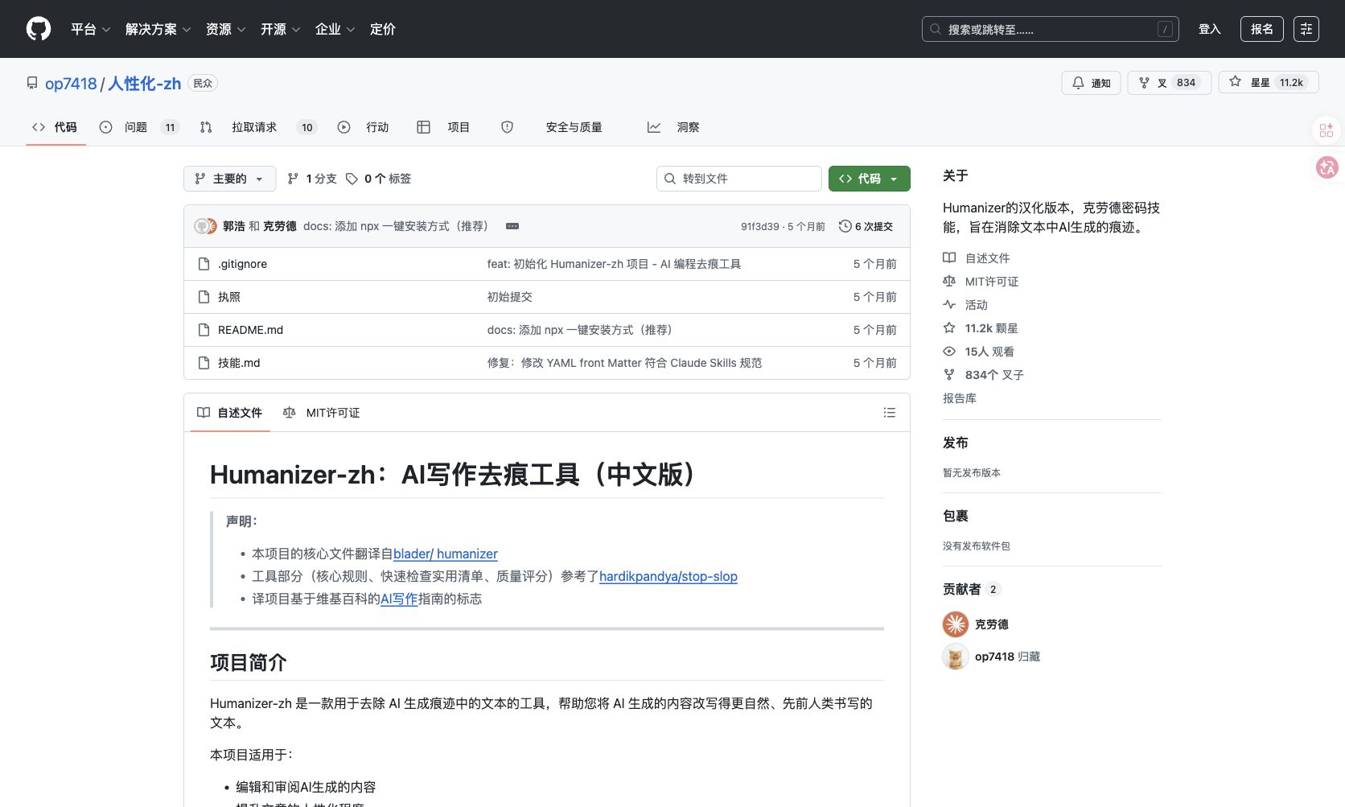Click the 登入 link
The height and width of the screenshot is (807, 1345).
pyautogui.click(x=1209, y=29)
